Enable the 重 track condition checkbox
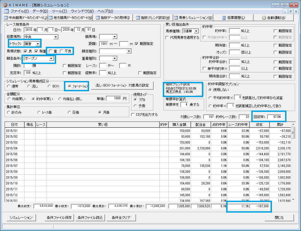 pyautogui.click(x=51, y=51)
